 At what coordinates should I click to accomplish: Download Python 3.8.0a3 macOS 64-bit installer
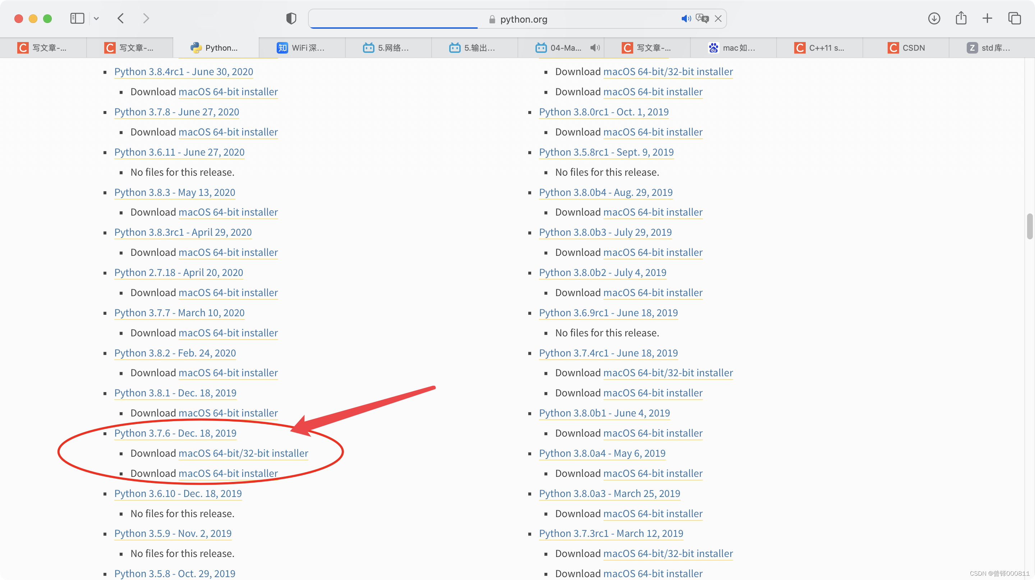tap(653, 513)
